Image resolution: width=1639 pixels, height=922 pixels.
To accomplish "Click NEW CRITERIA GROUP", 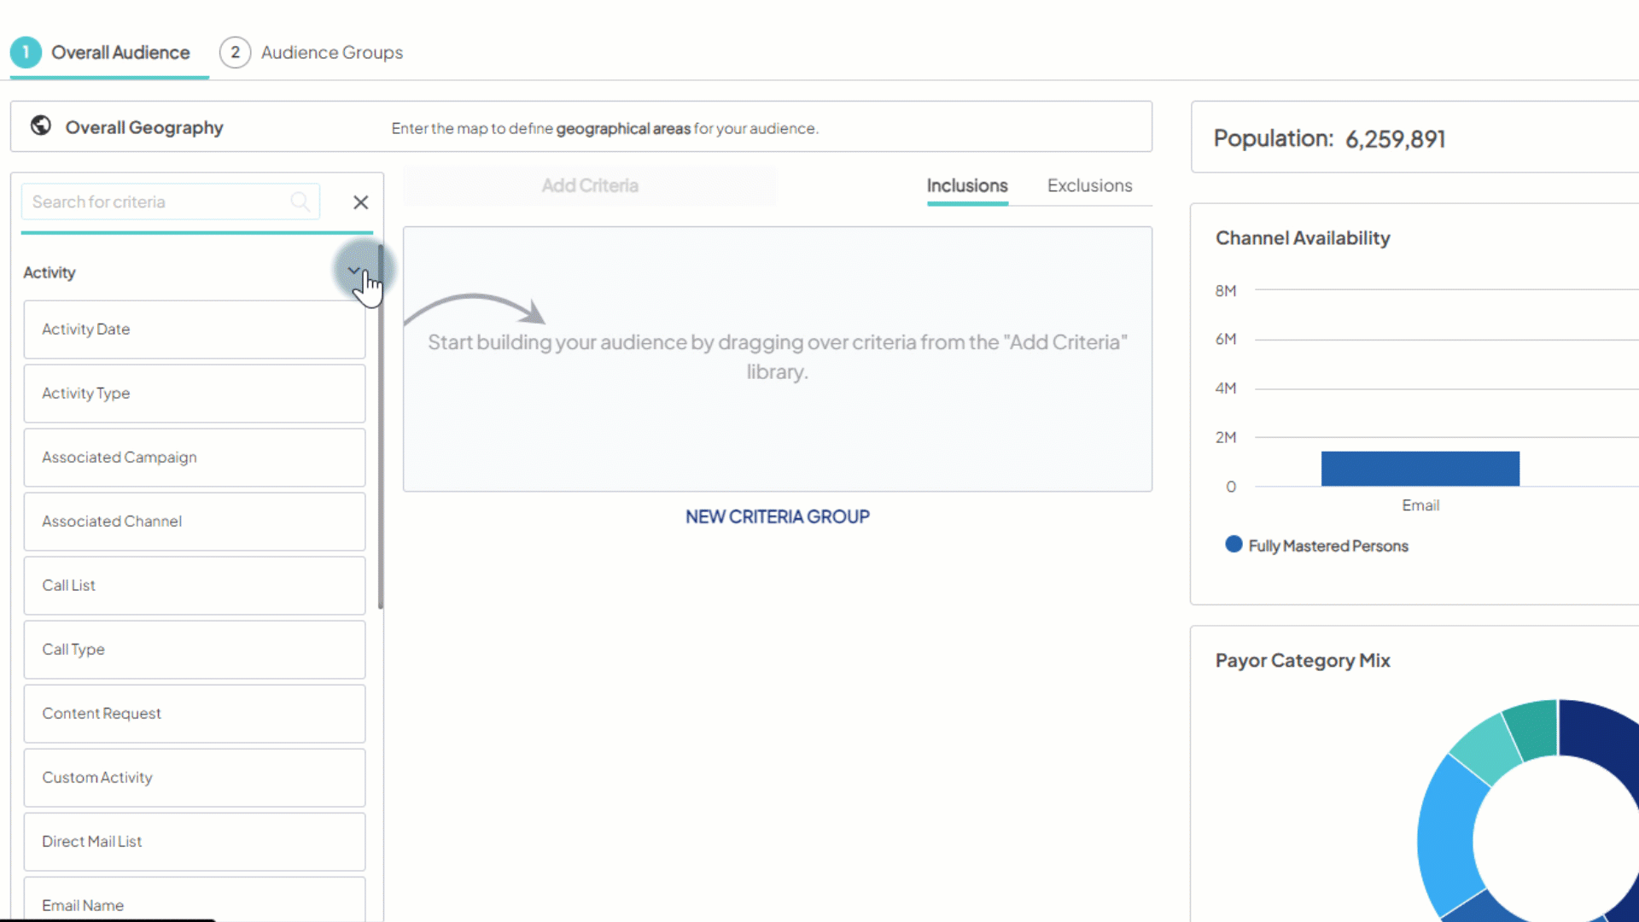I will tap(777, 516).
